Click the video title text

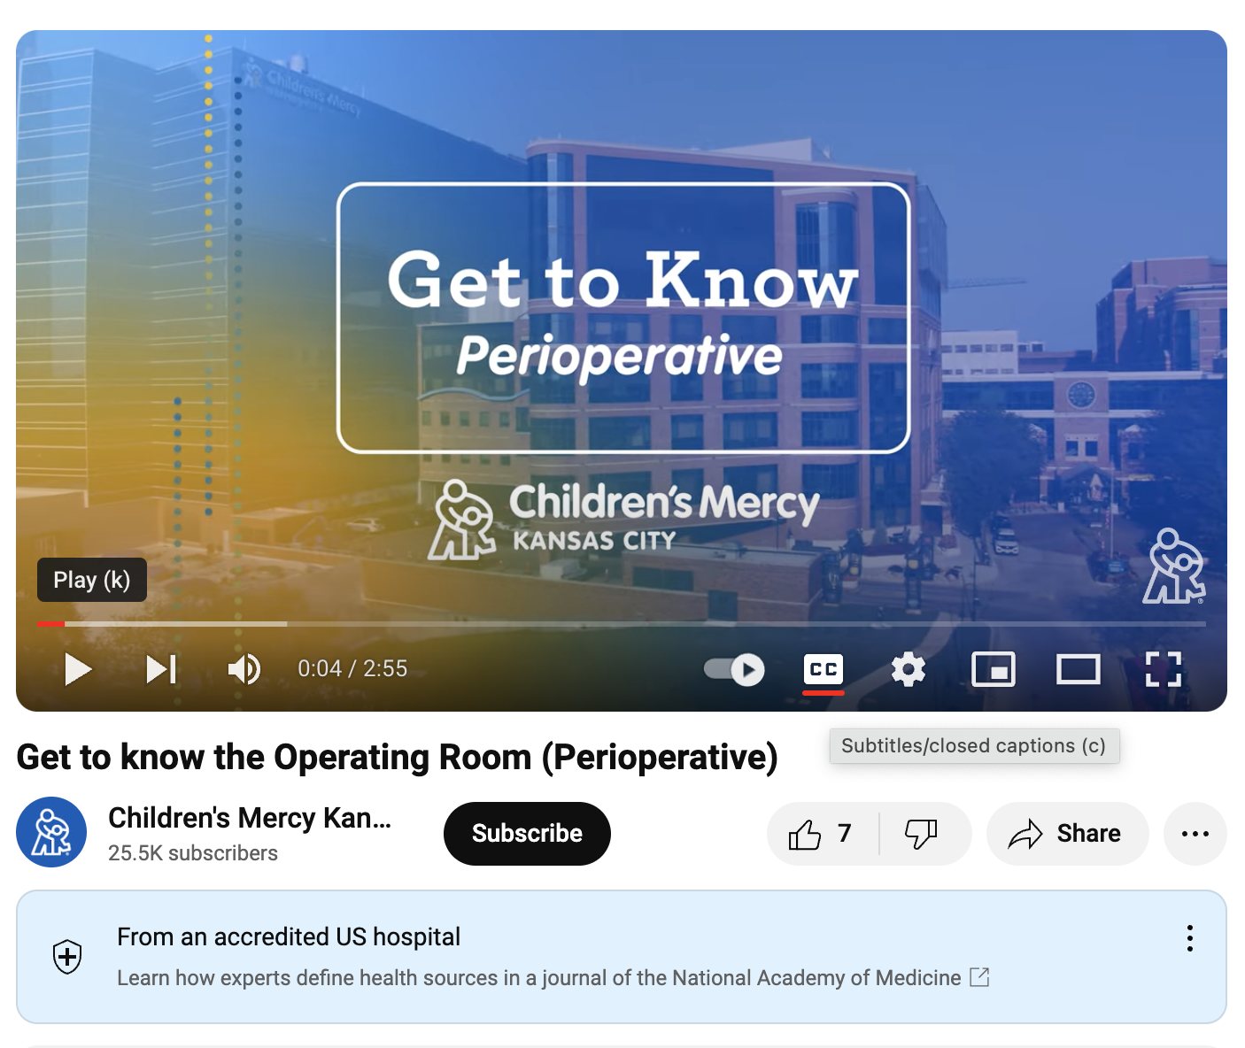click(x=397, y=758)
